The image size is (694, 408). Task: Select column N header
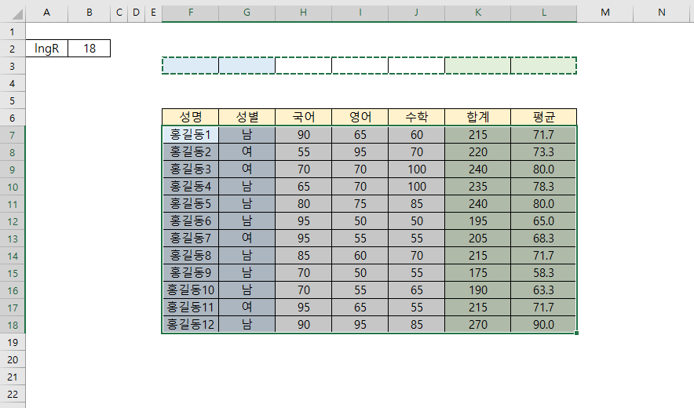click(661, 13)
